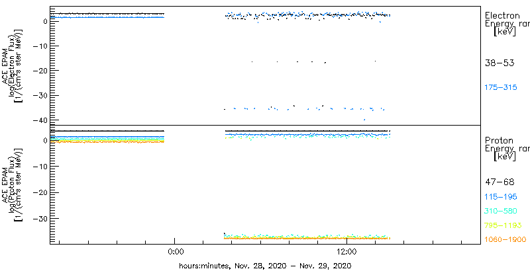
Task: Click the -30 tick label on electron plot
Action: tap(40, 95)
